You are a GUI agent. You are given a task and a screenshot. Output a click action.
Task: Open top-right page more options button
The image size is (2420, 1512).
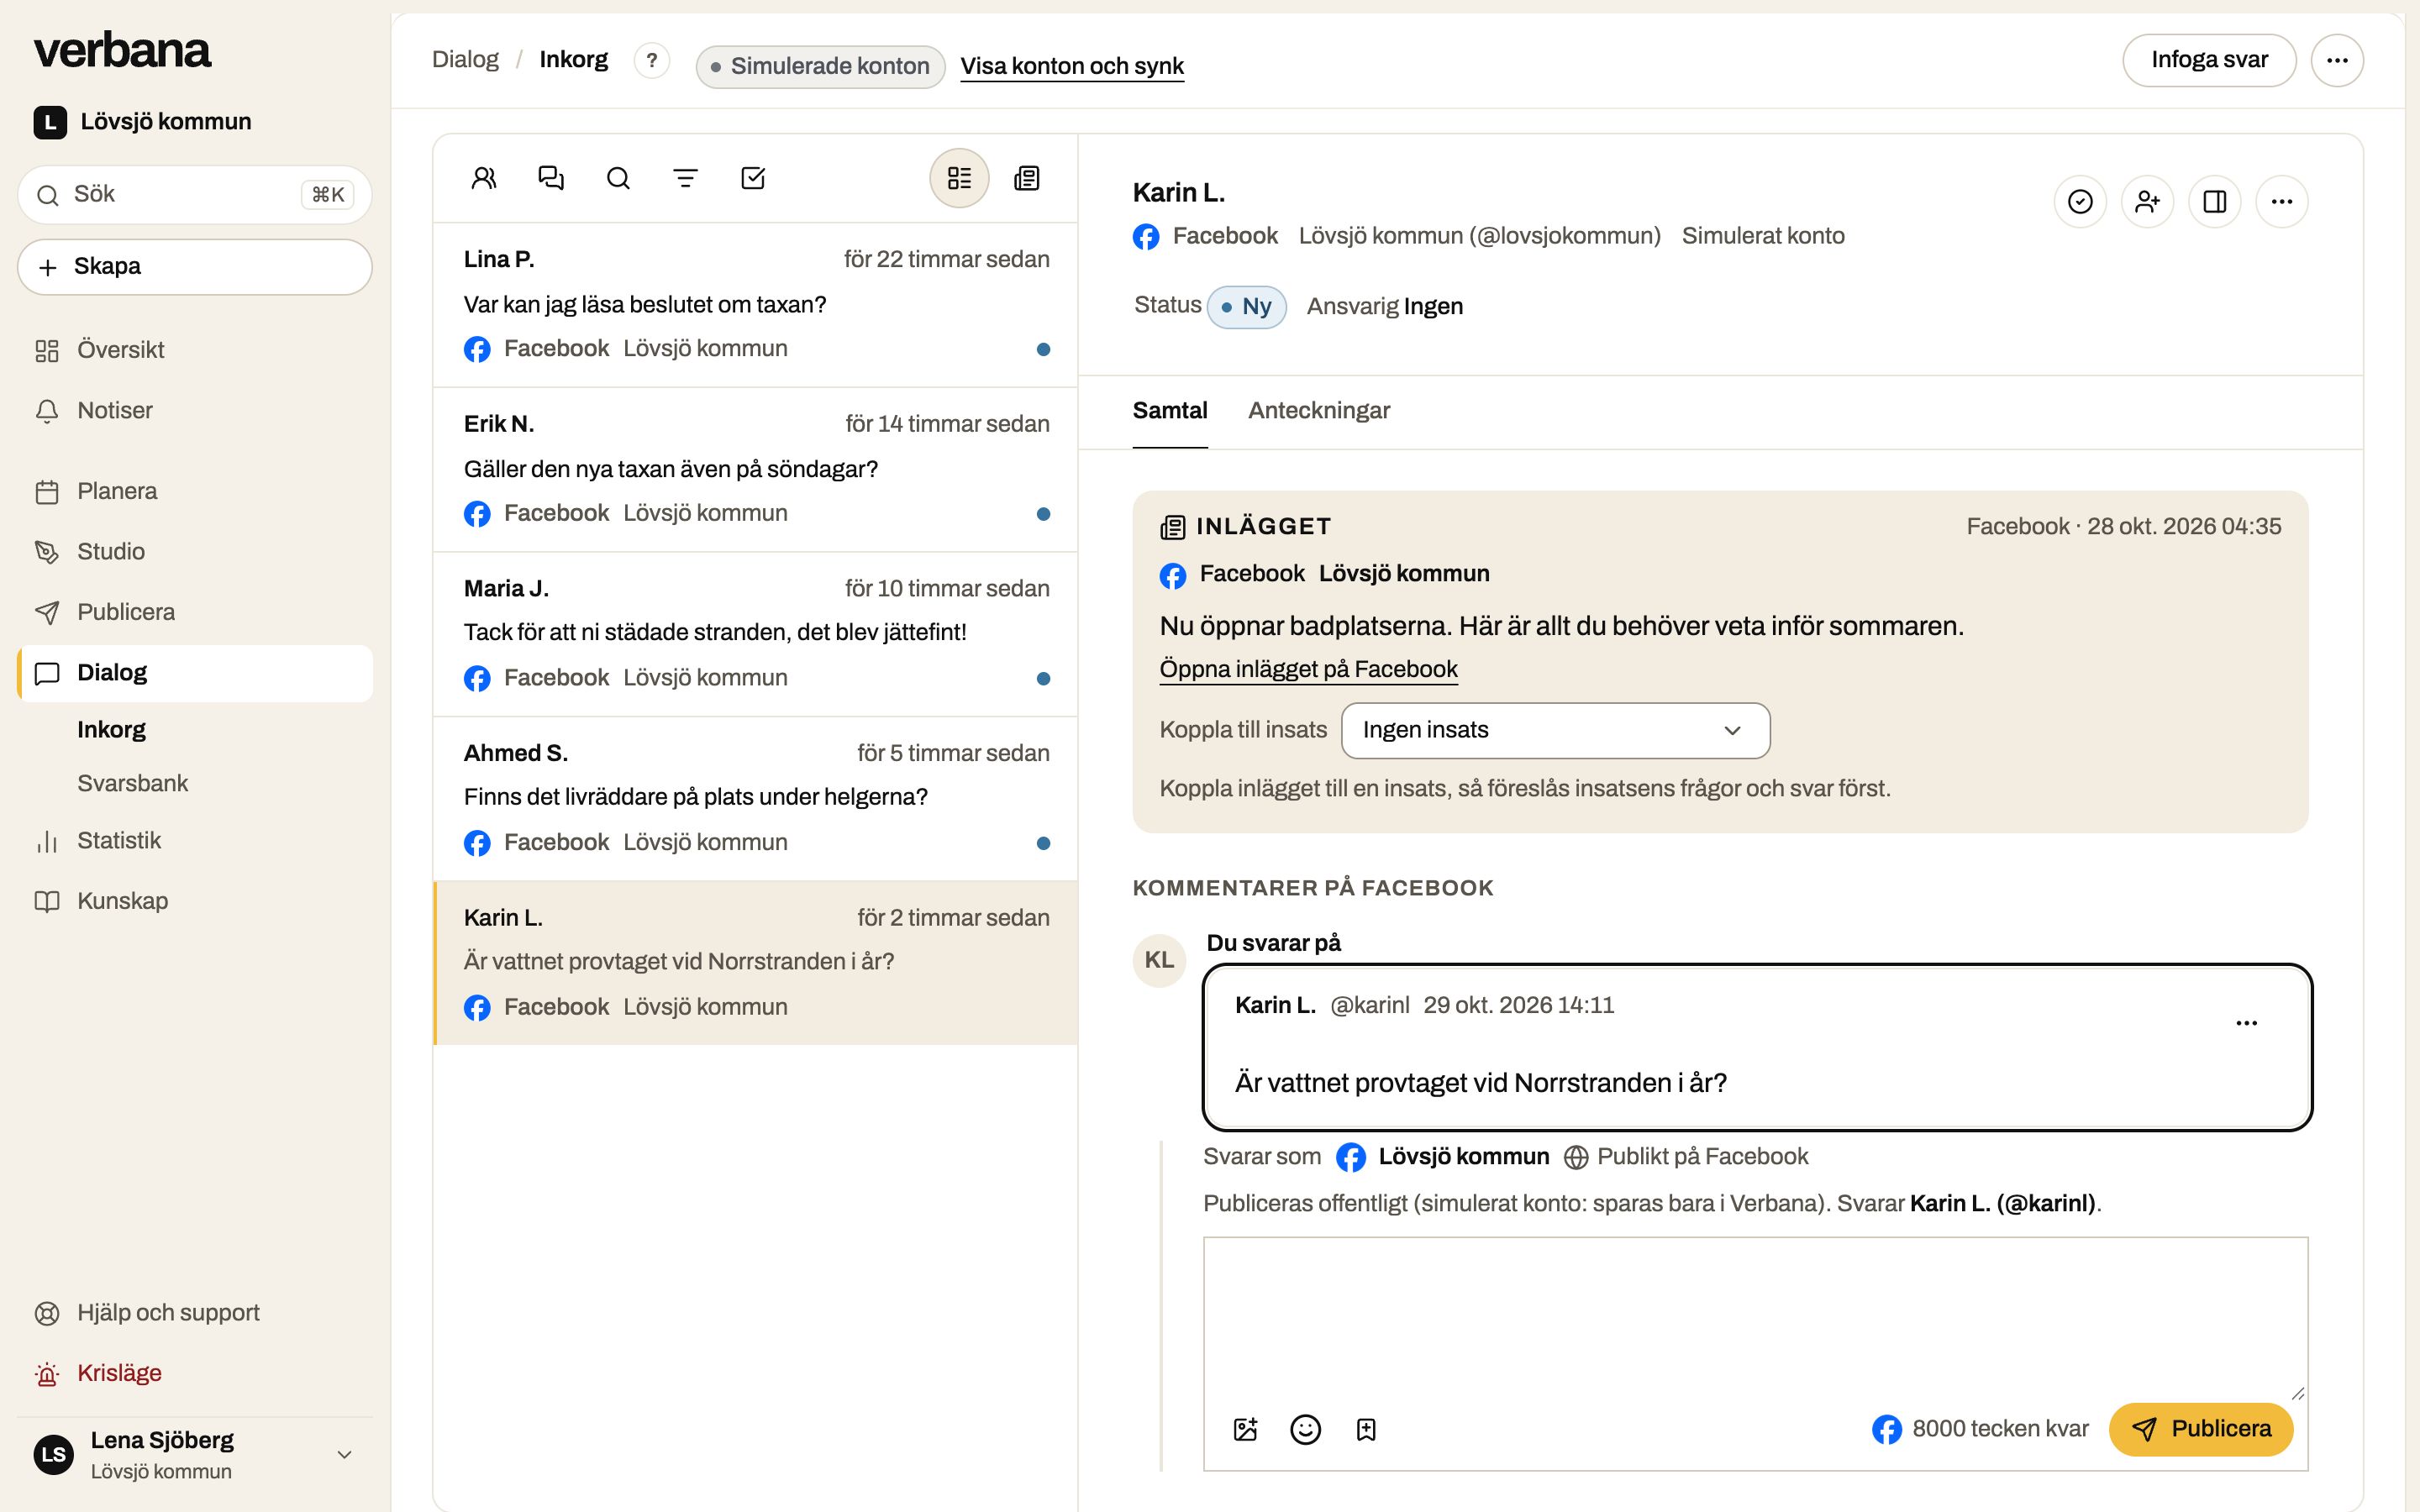pos(2337,60)
